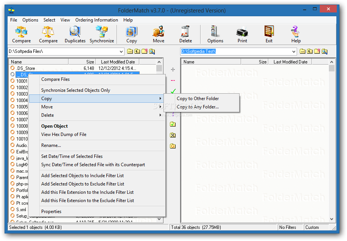This screenshot has width=347, height=241.
Task: Click the Move toolbar icon
Action: 159,34
